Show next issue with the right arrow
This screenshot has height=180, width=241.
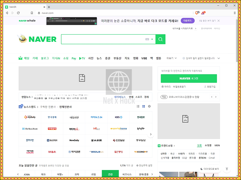[x=216, y=97]
